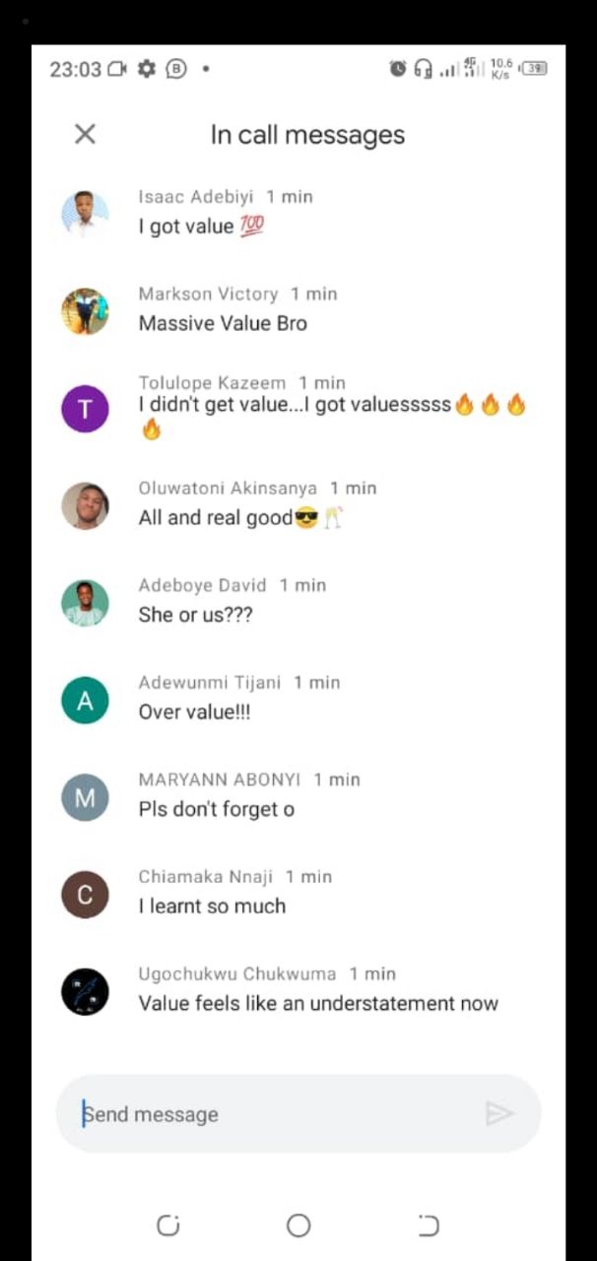Select the purple T avatar for Tolulope Kazeem
597x1261 pixels.
(85, 409)
